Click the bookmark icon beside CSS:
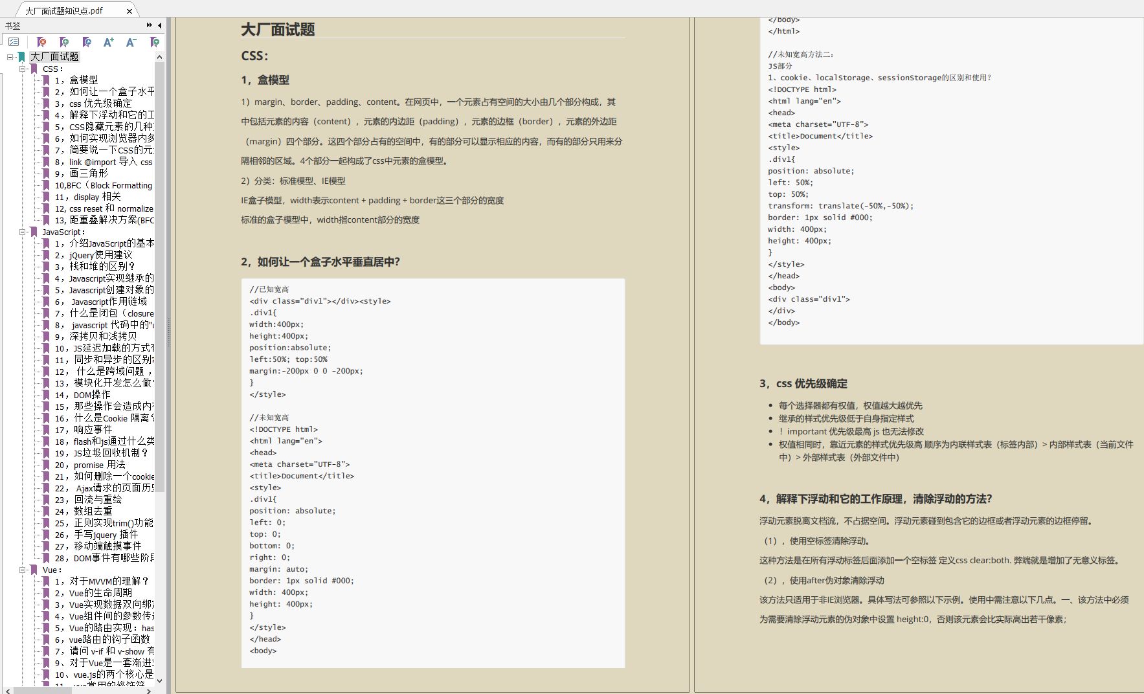Viewport: 1144px width, 694px height. coord(34,69)
